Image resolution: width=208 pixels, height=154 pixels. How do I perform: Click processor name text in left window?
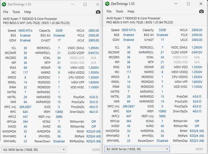pos(30,19)
